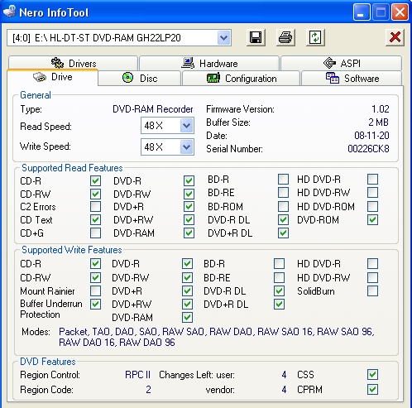The image size is (412, 408).
Task: Toggle the SolidBurn checkbox
Action: pos(372,290)
